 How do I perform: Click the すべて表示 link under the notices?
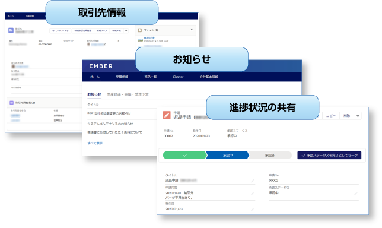point(95,143)
